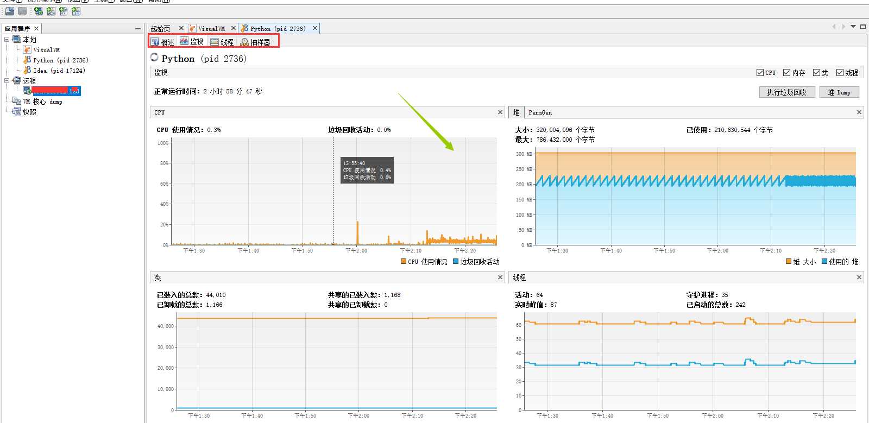Image resolution: width=869 pixels, height=423 pixels.
Task: Select Idea (pid 17124) in applications tree
Action: pyautogui.click(x=59, y=71)
